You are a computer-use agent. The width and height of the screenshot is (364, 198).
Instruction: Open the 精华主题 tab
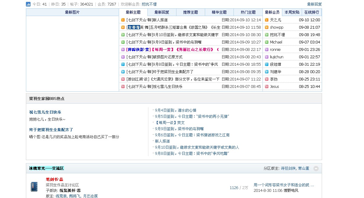pyautogui.click(x=219, y=12)
